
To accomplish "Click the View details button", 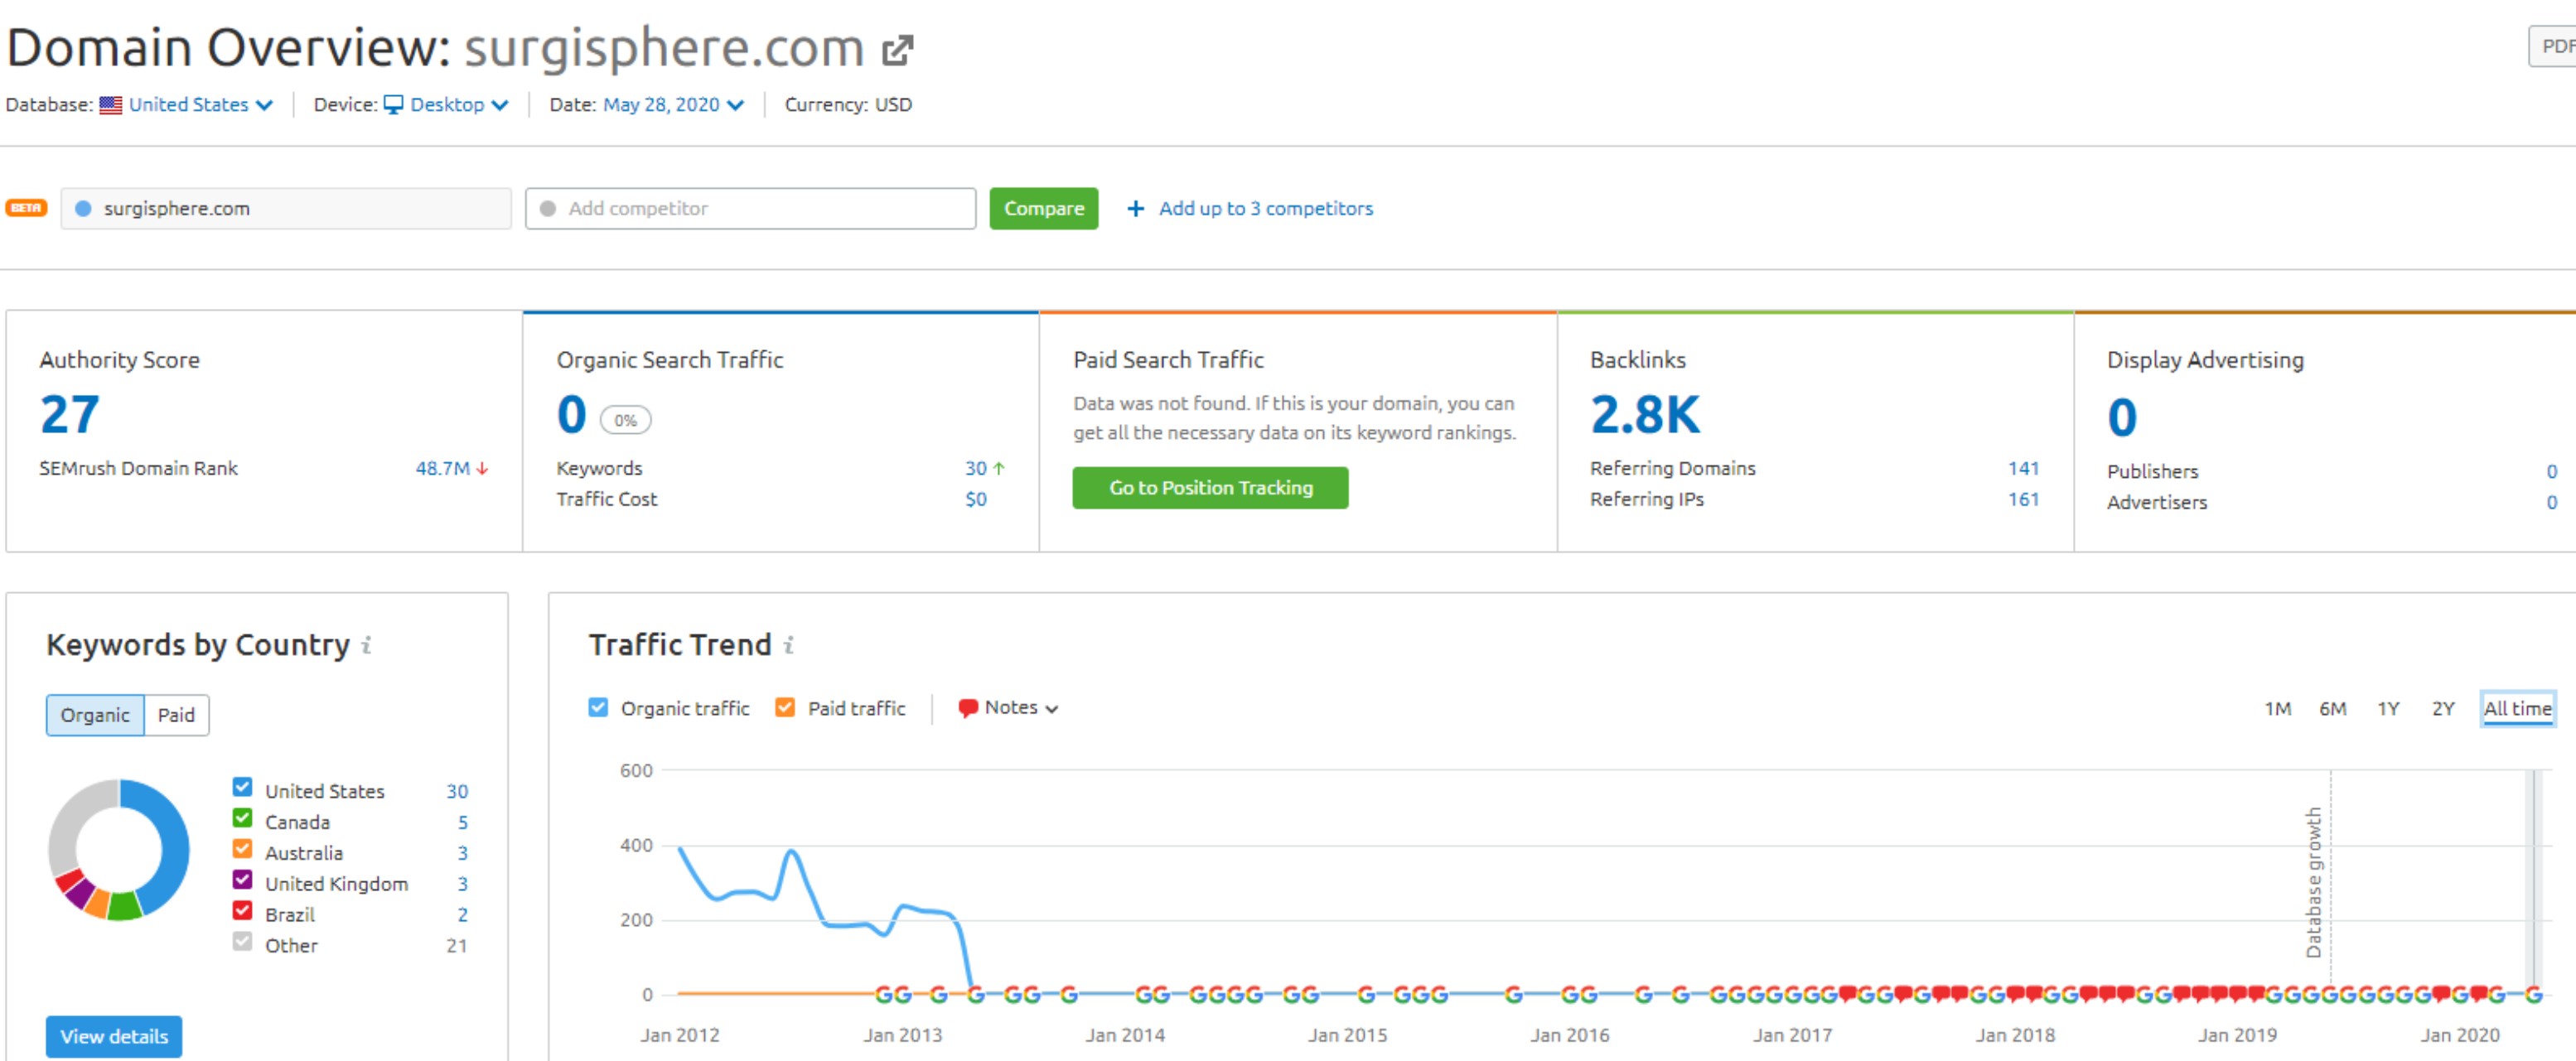I will [114, 1037].
